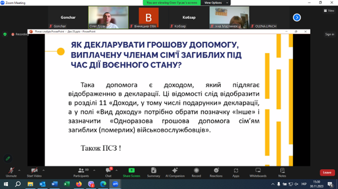Open the View Options dropdown
Viewport: 338px width, 189px height.
click(216, 3)
